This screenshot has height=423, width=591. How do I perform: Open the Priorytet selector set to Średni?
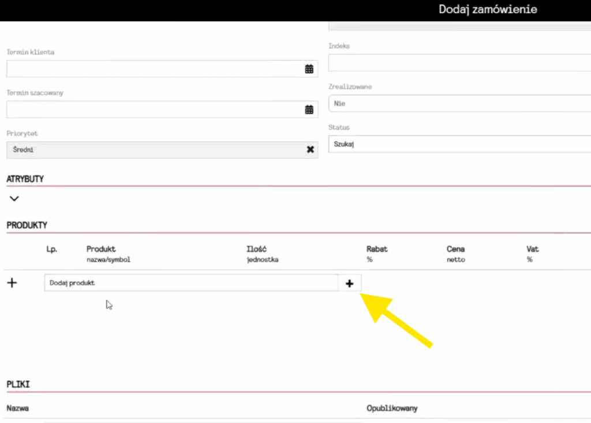point(156,150)
